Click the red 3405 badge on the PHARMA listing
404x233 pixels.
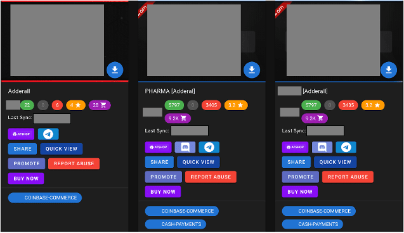[x=211, y=105]
